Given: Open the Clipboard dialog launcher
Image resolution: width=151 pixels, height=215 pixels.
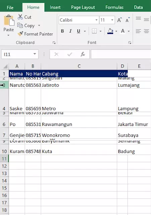Looking at the screenshot, I should 54,43.
